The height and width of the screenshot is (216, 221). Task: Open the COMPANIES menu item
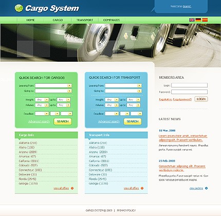pyautogui.click(x=112, y=20)
